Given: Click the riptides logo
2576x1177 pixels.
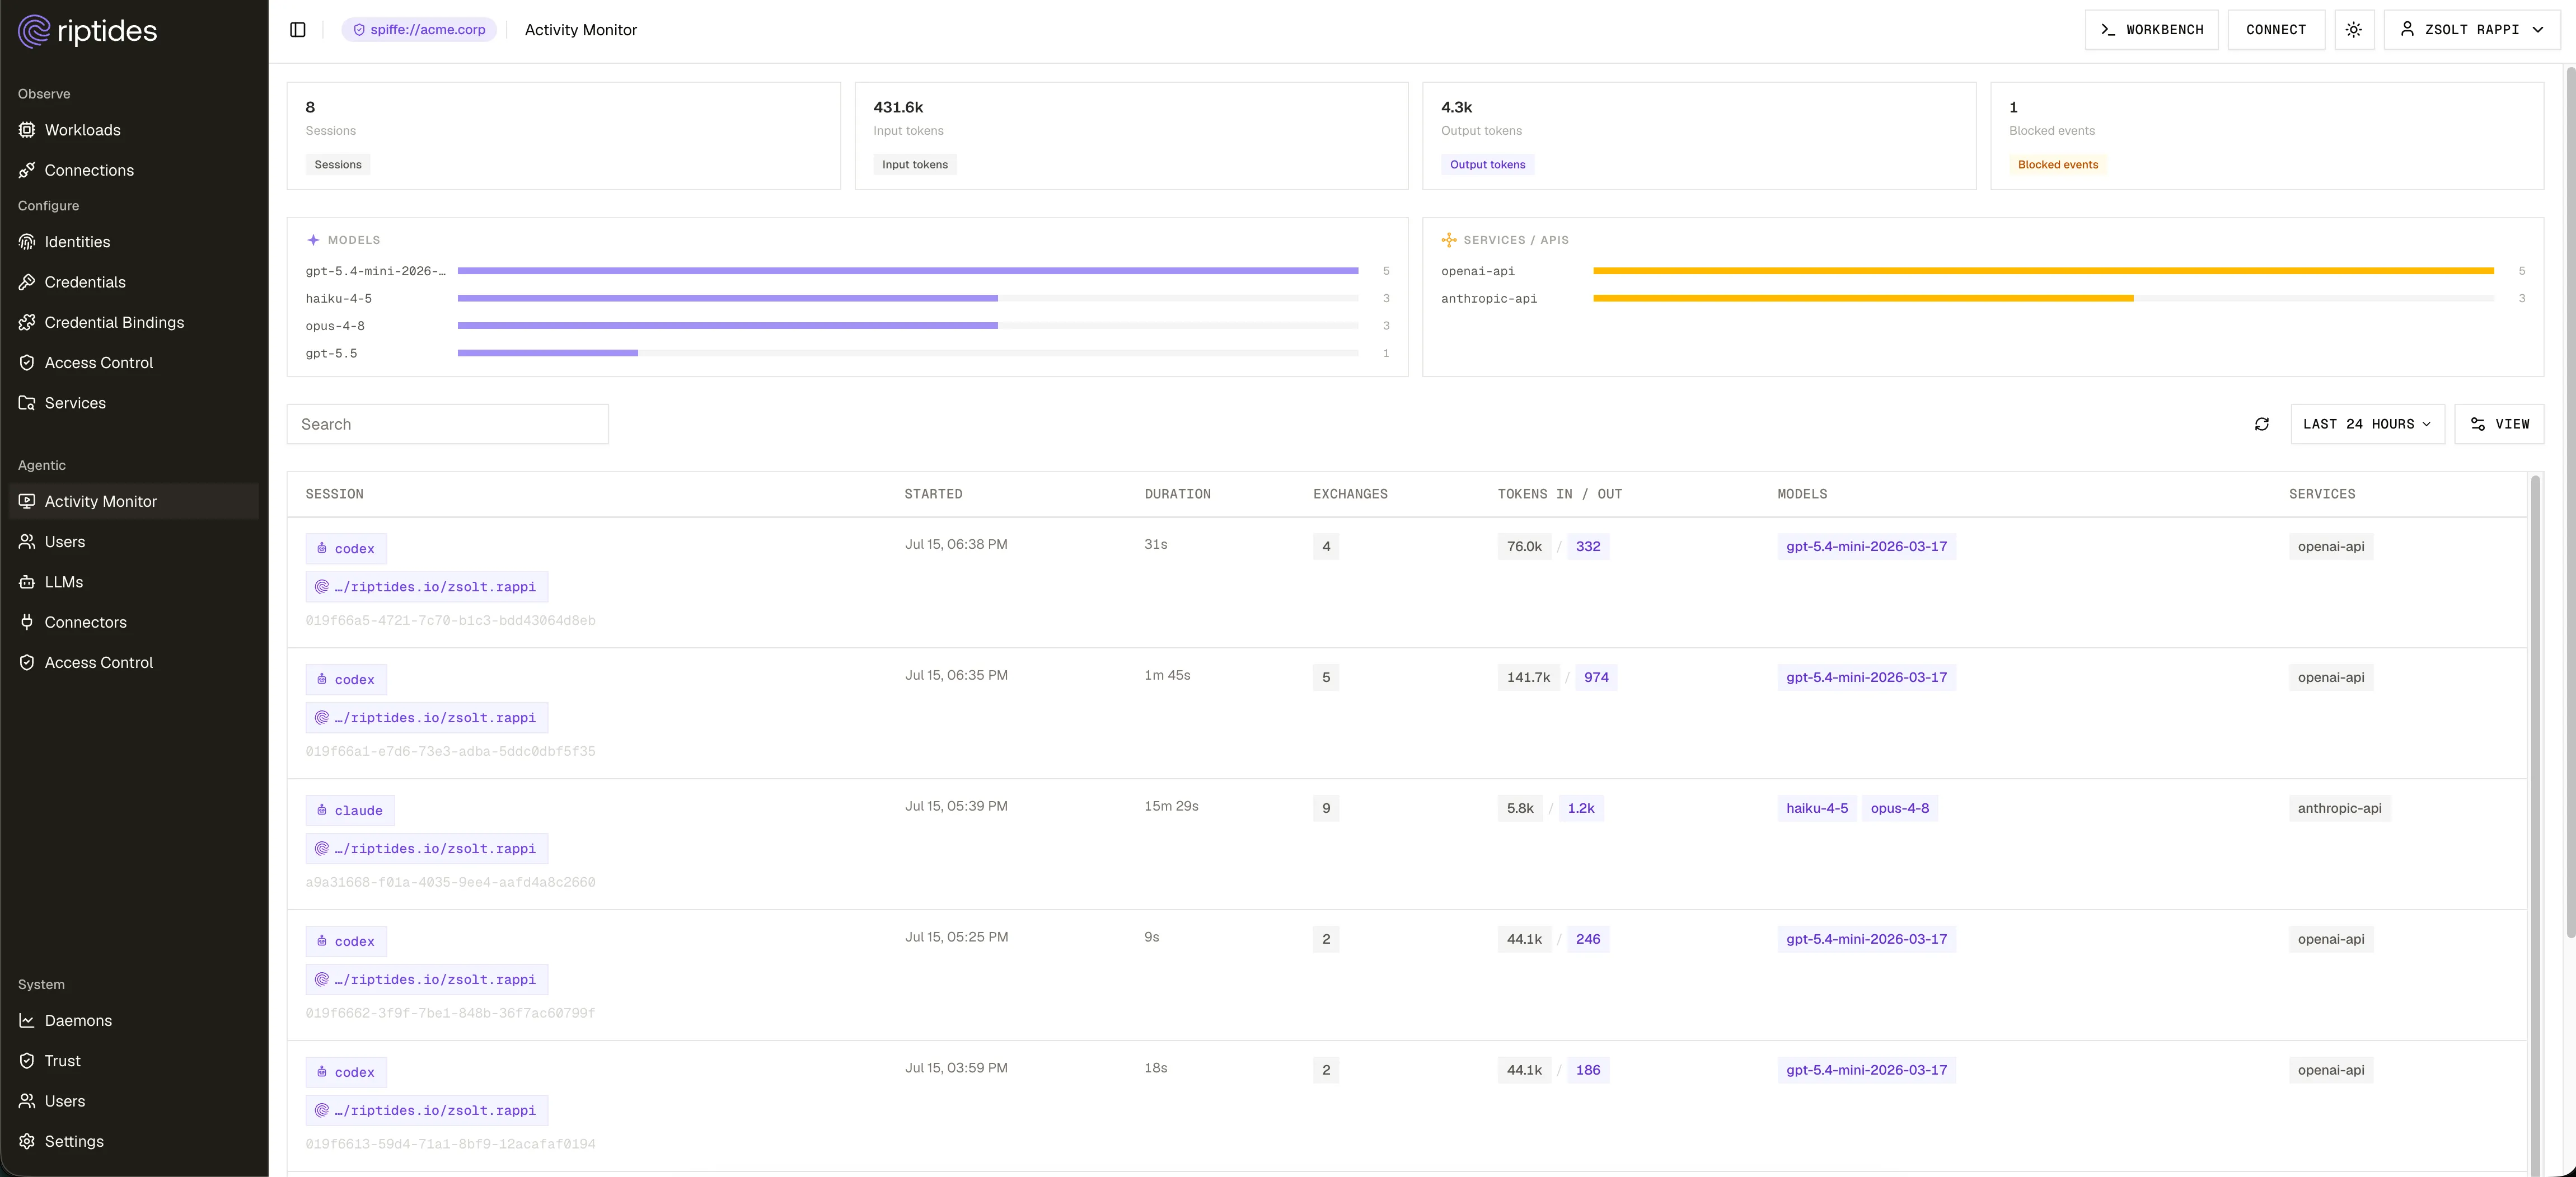Looking at the screenshot, I should click(x=88, y=31).
